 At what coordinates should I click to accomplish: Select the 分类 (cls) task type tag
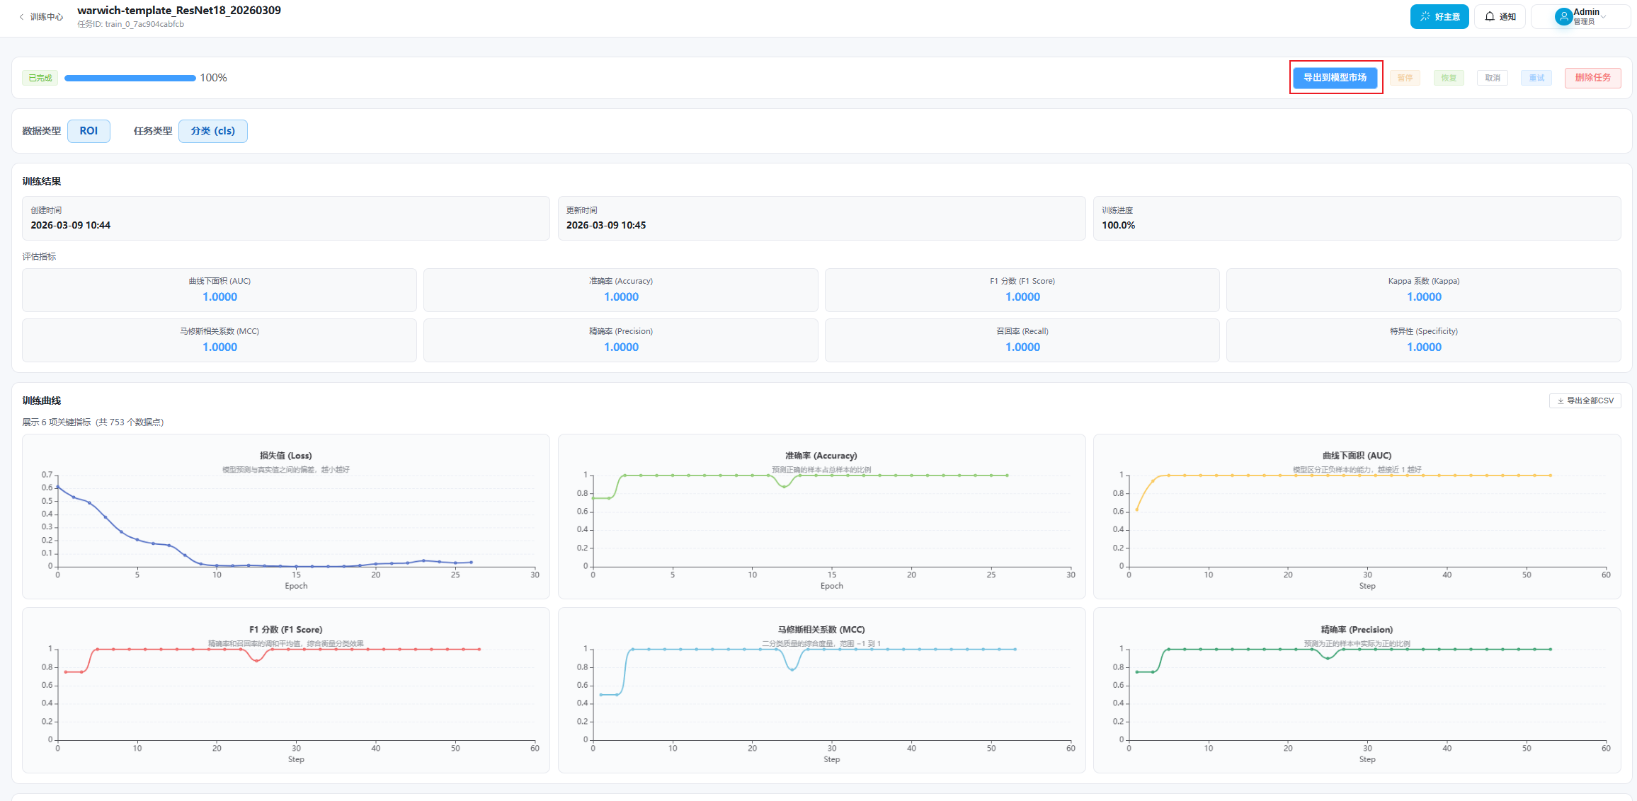click(x=212, y=131)
